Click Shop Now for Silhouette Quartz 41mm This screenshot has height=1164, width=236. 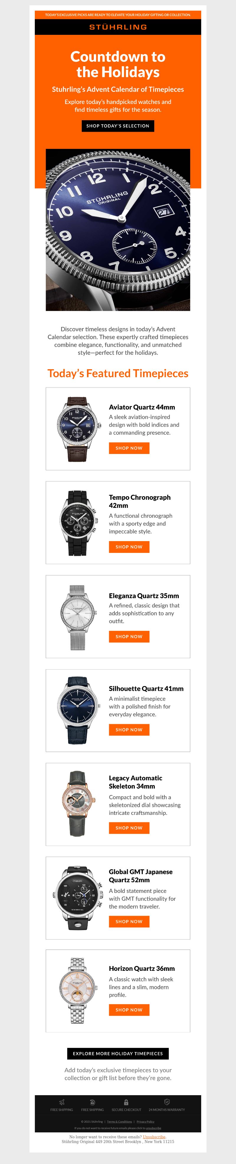pos(129,729)
